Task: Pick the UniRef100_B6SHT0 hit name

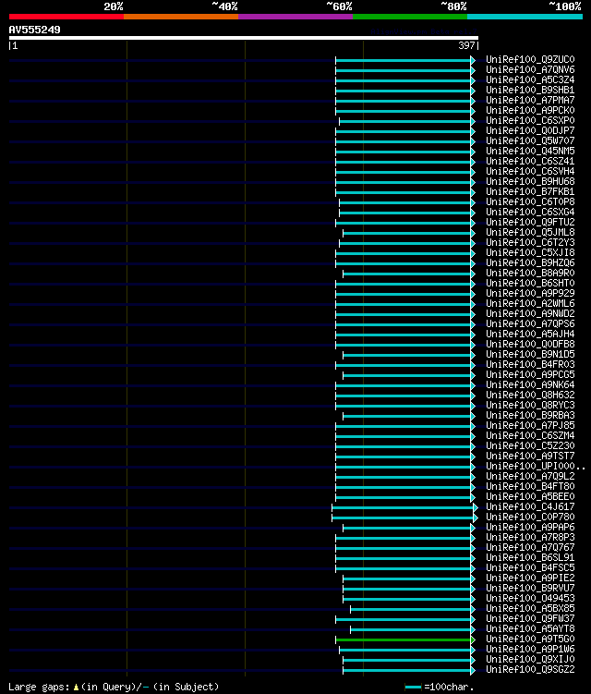Action: [x=530, y=284]
